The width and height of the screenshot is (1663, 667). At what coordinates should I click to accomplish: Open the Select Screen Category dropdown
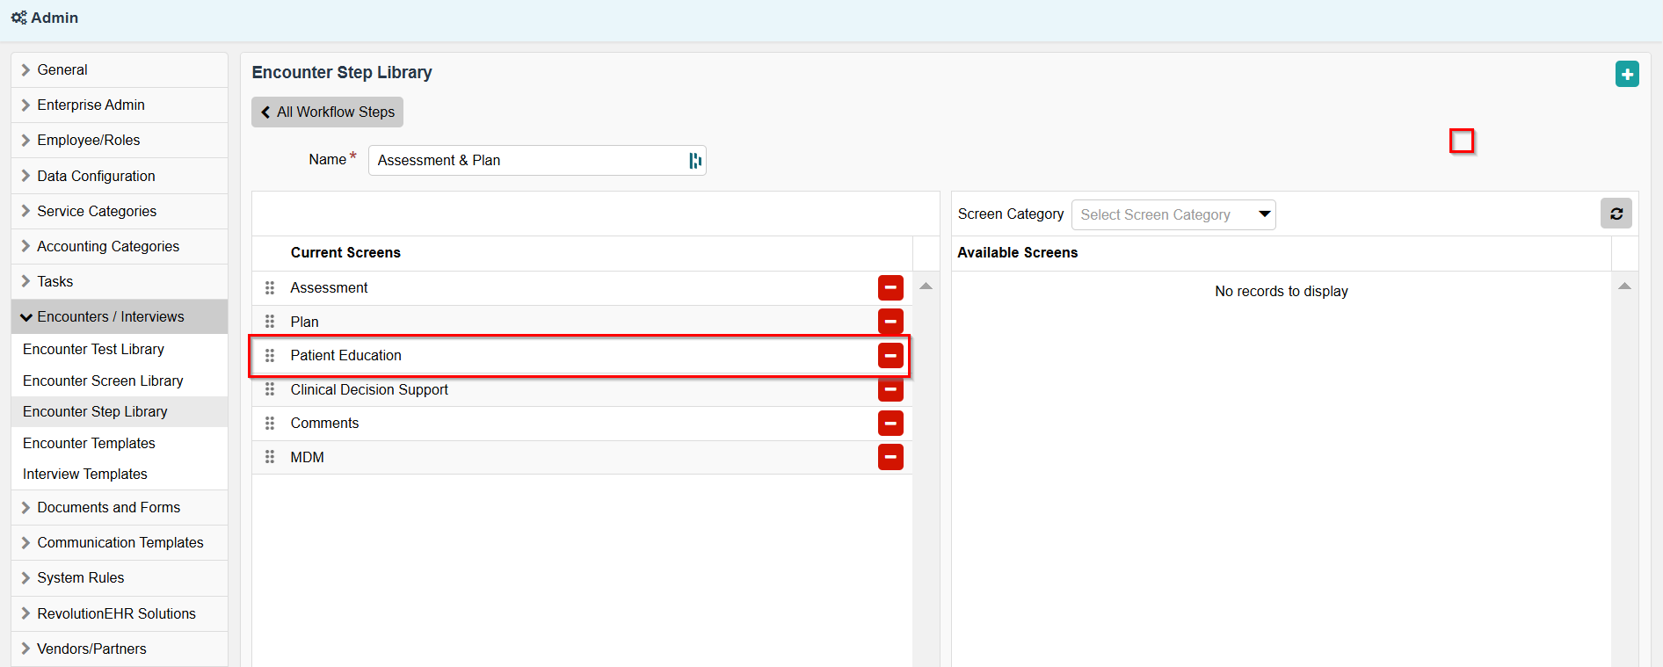click(x=1173, y=214)
